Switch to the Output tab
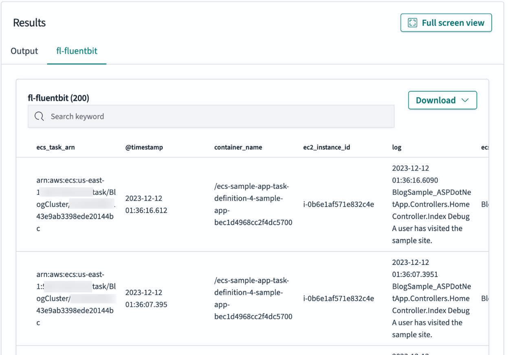508x355 pixels. click(x=24, y=51)
